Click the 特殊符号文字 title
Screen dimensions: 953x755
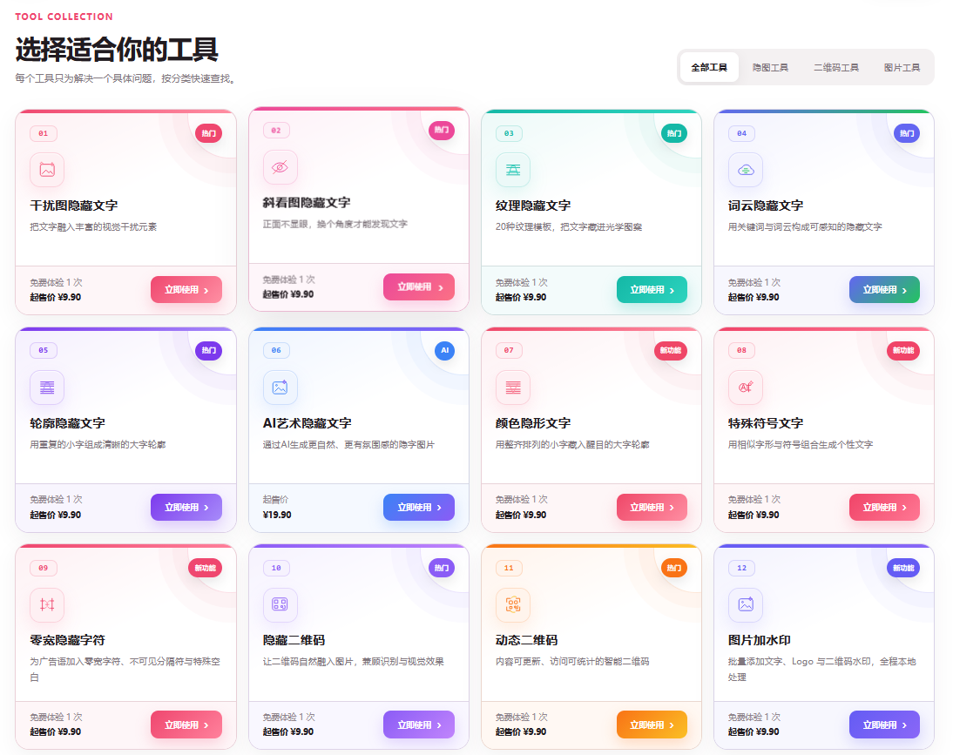(x=766, y=422)
